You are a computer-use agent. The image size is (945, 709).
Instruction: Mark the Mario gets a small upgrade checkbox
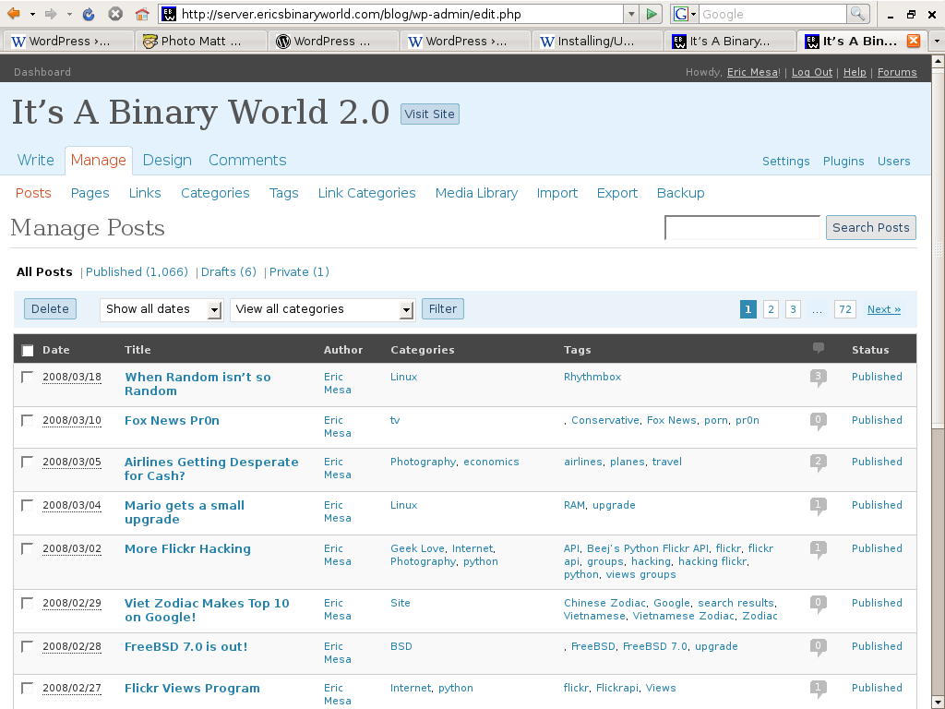(27, 506)
